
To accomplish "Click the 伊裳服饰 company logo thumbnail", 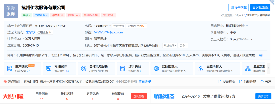I will pos(11,11).
